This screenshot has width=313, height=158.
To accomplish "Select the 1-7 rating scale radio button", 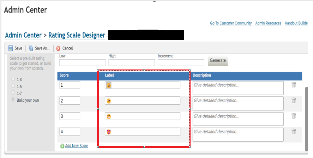I will 13,92.
